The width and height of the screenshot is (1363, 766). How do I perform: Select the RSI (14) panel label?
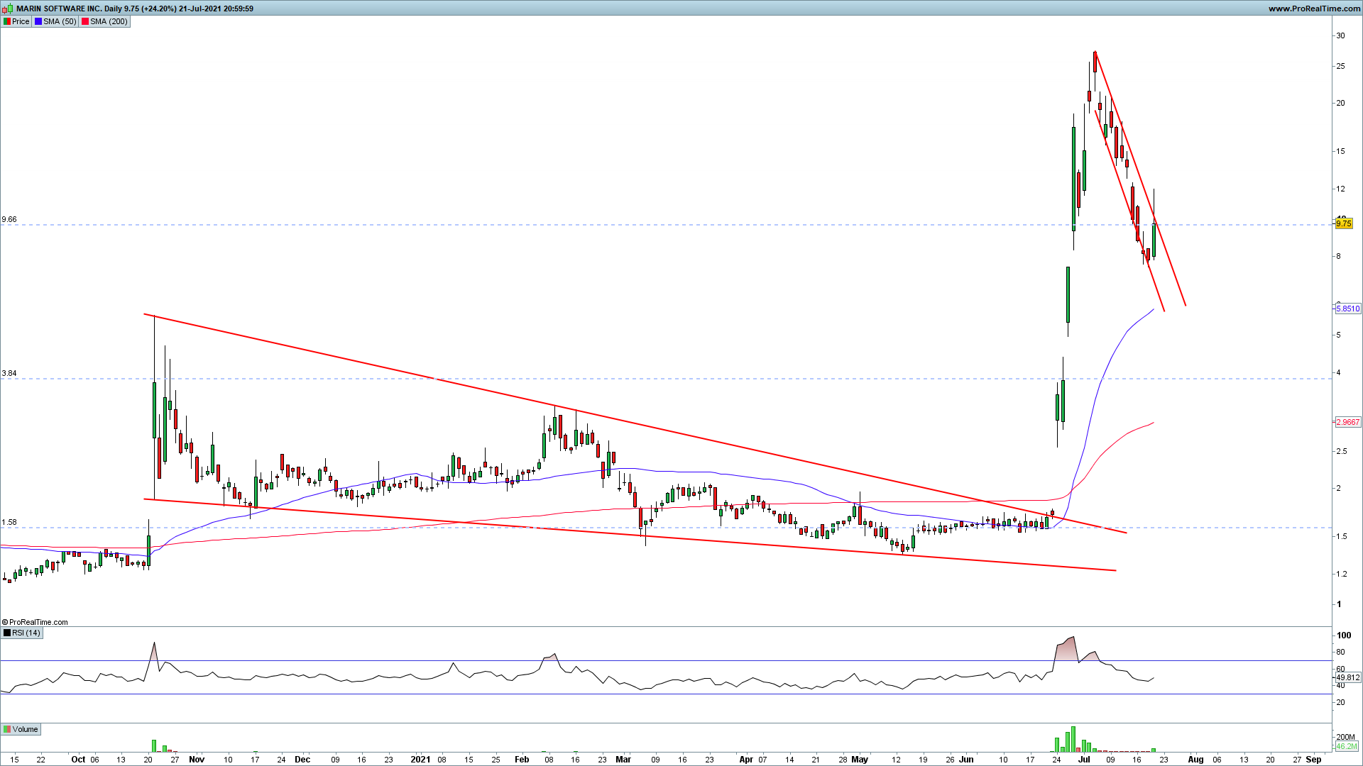(26, 633)
